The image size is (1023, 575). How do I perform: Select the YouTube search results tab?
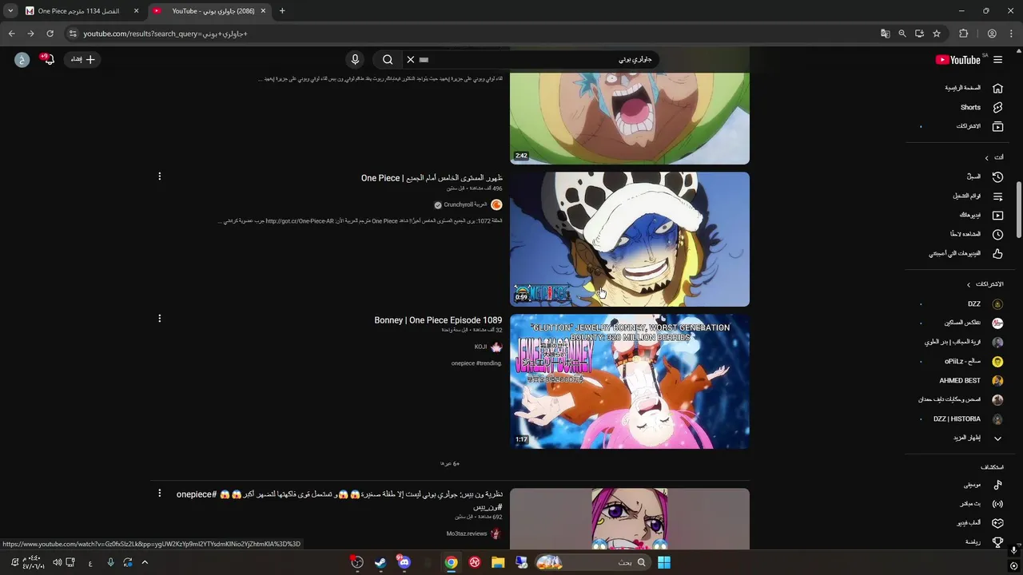209,11
